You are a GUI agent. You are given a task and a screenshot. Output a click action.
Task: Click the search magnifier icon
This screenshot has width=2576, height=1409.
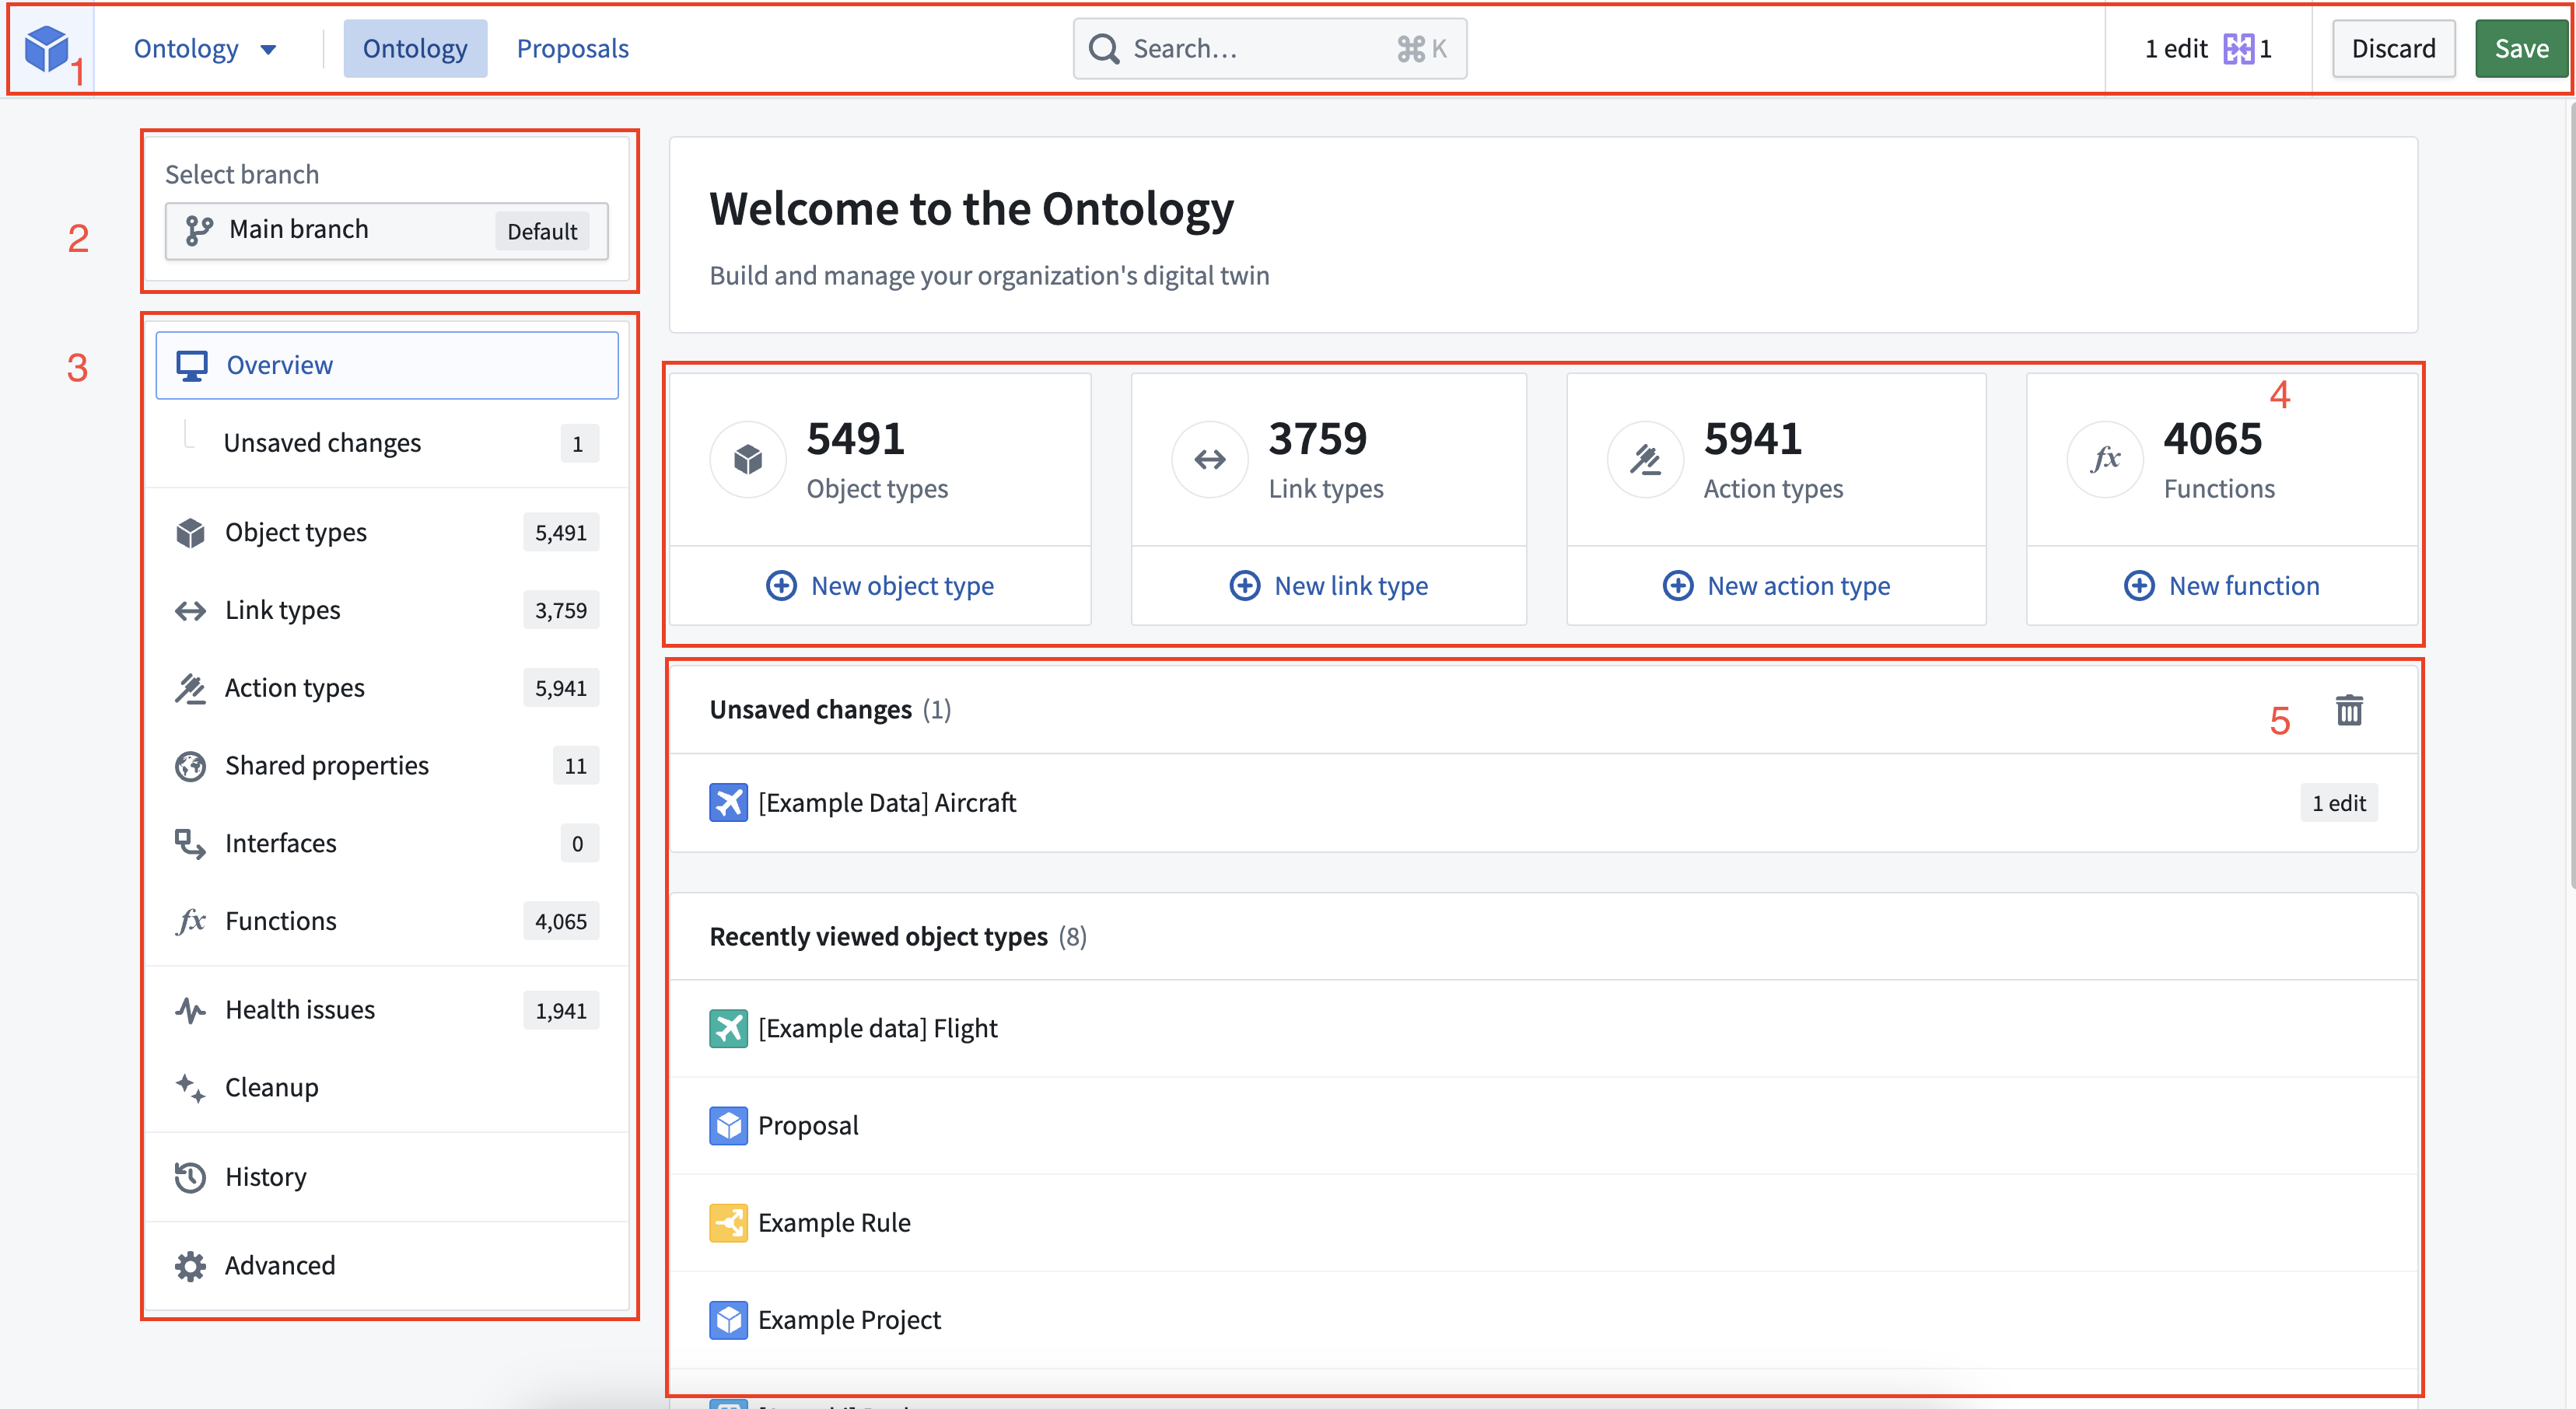1103,48
